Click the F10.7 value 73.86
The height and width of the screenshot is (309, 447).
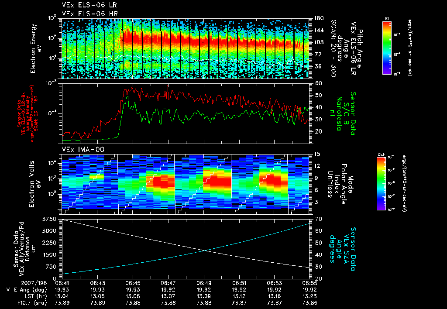(309, 303)
